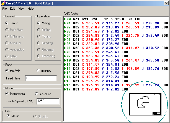Click code line N13 G01 X 254.83
Image resolution: width=170 pixels, height=123 pixels.
click(96, 73)
